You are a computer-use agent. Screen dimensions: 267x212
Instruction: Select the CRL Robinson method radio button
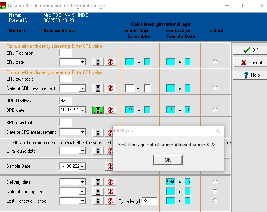(x=215, y=62)
